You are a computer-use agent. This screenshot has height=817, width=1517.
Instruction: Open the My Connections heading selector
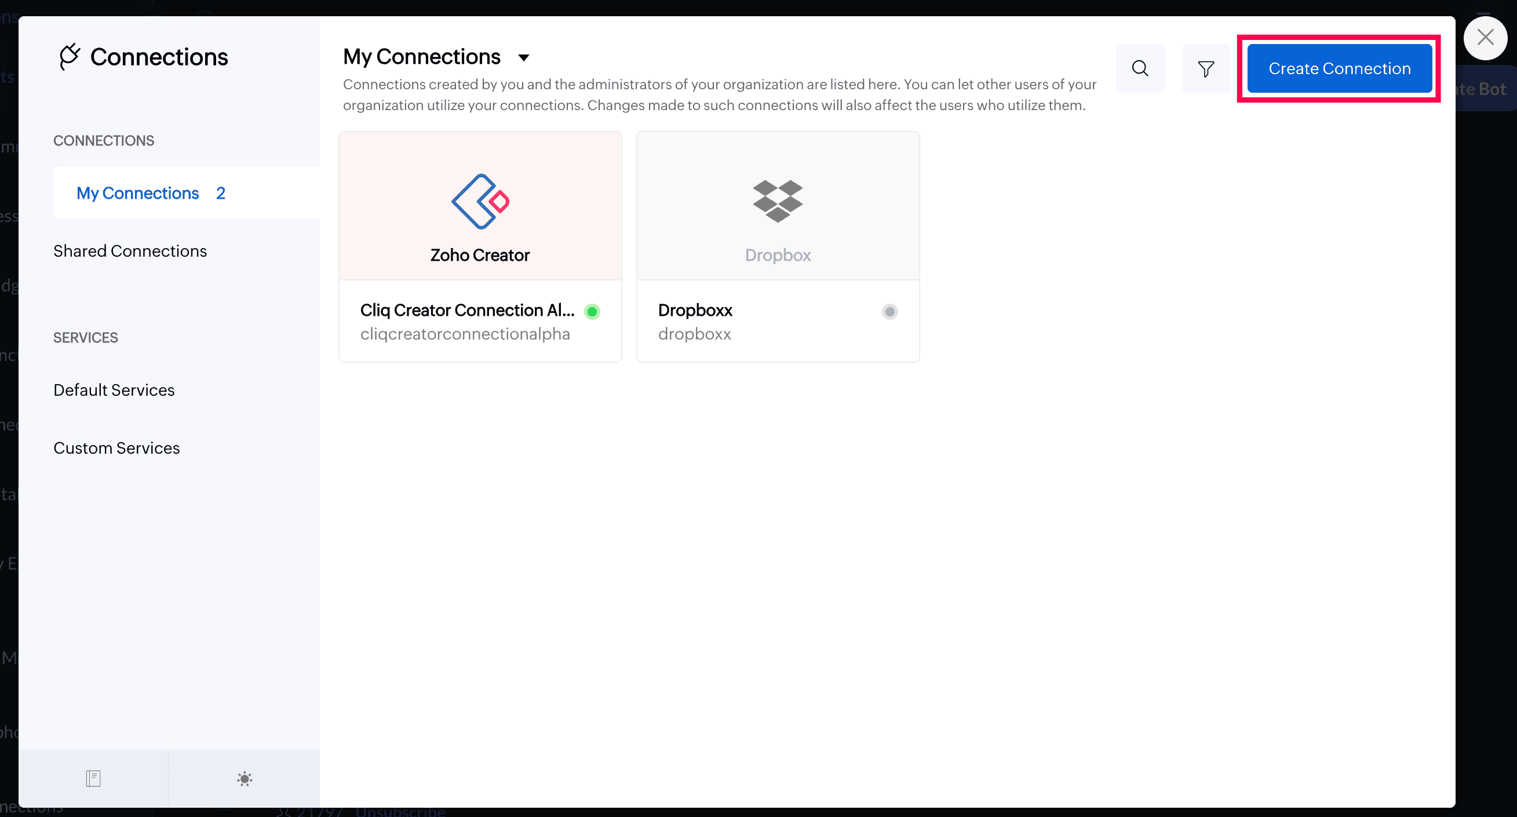coord(422,57)
